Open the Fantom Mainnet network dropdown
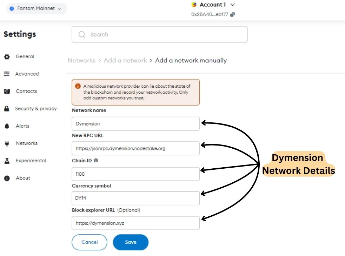This screenshot has width=345, height=256. point(37,8)
